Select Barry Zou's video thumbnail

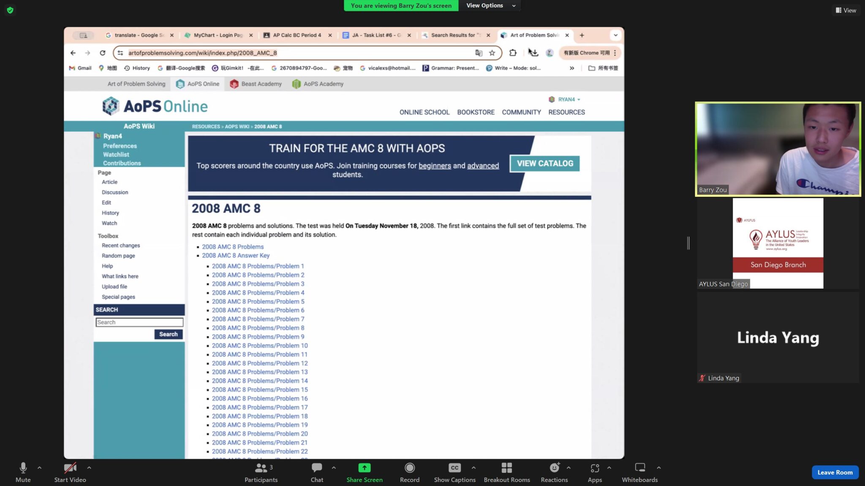[x=778, y=149]
